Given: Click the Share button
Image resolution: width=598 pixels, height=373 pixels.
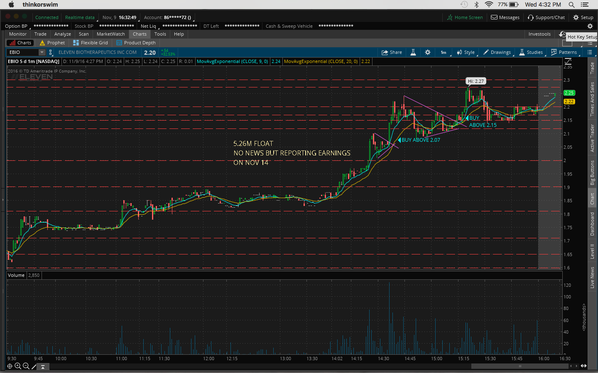Looking at the screenshot, I should tap(392, 52).
